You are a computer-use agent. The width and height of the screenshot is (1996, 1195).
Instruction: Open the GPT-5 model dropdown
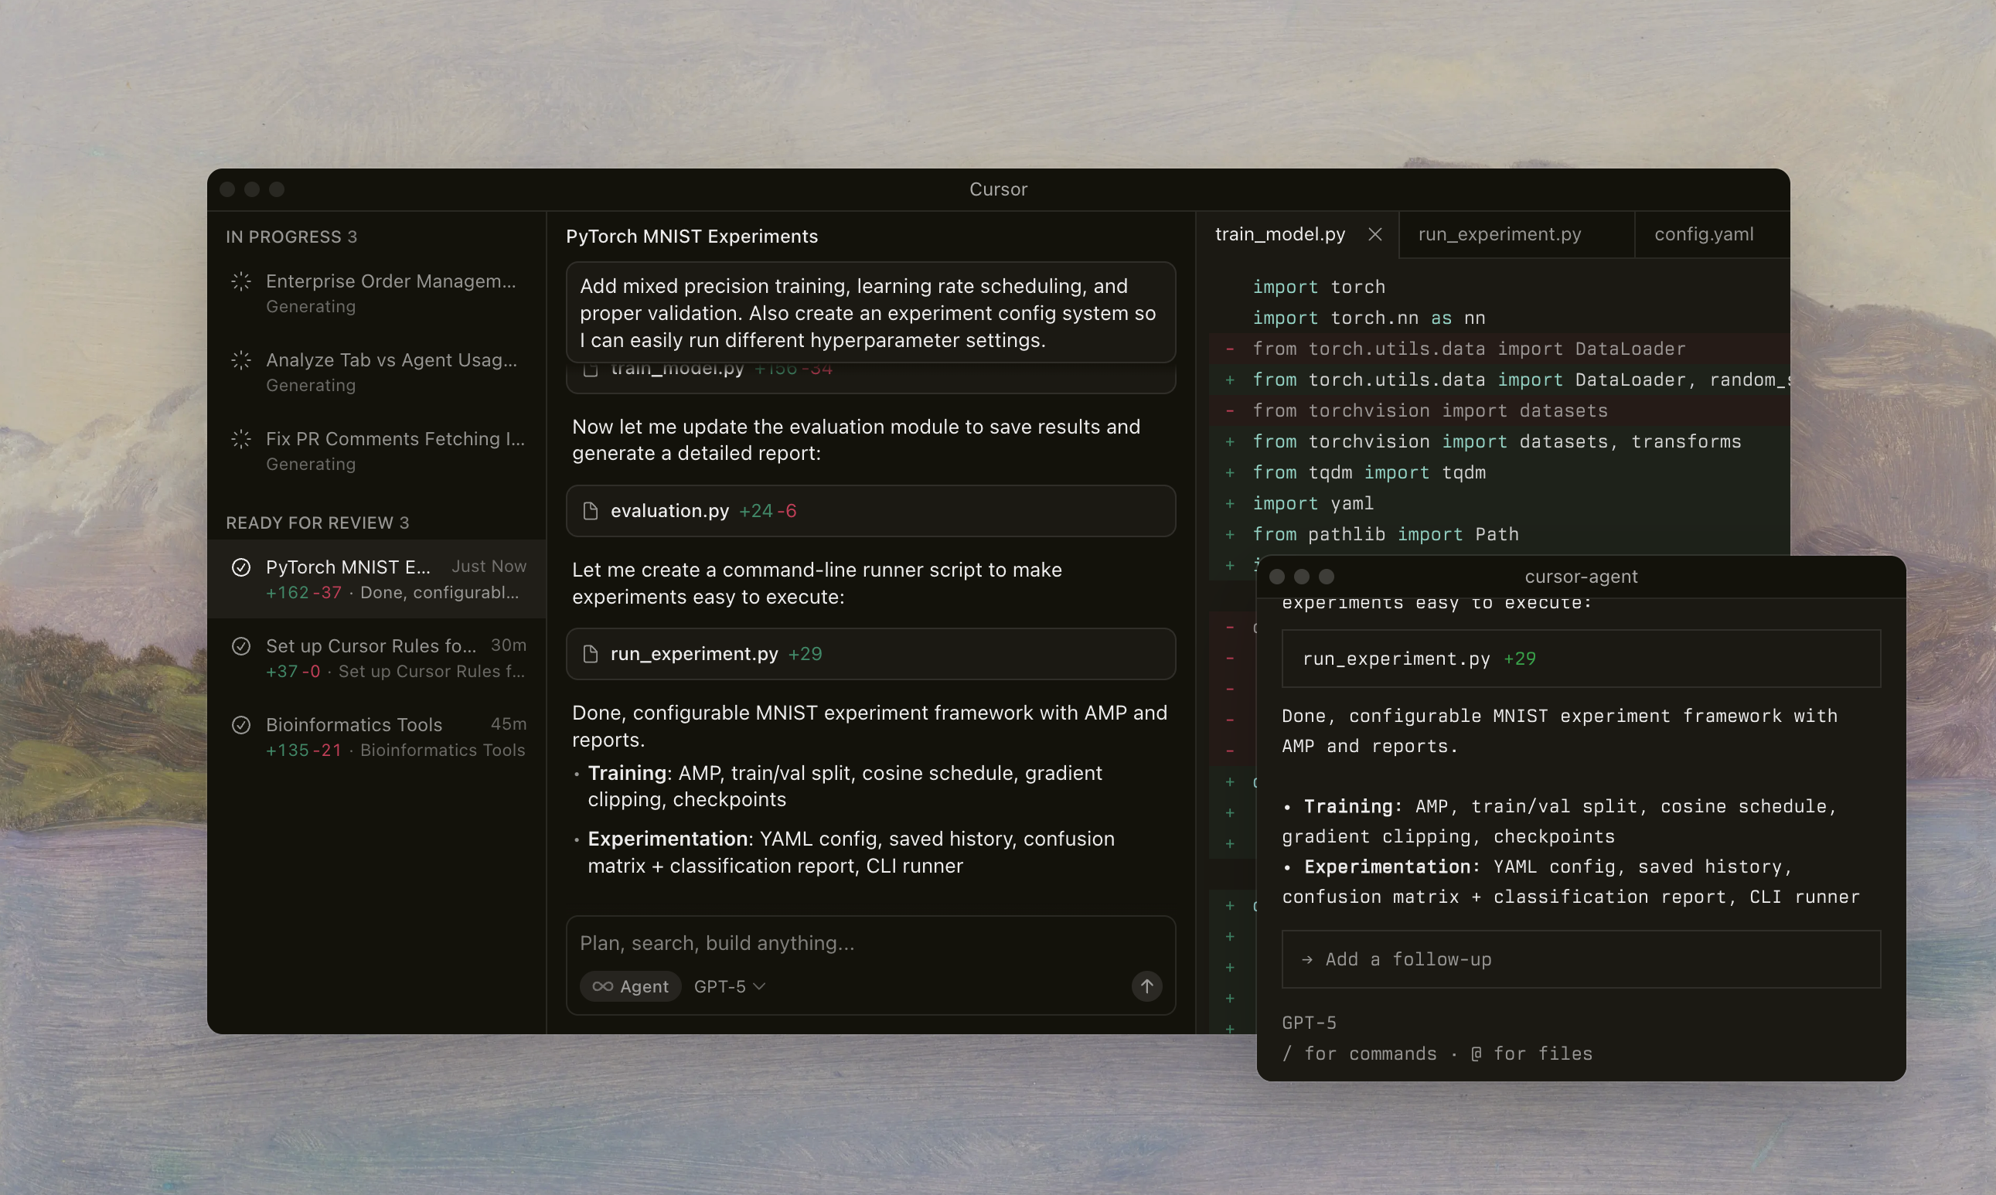point(727,986)
